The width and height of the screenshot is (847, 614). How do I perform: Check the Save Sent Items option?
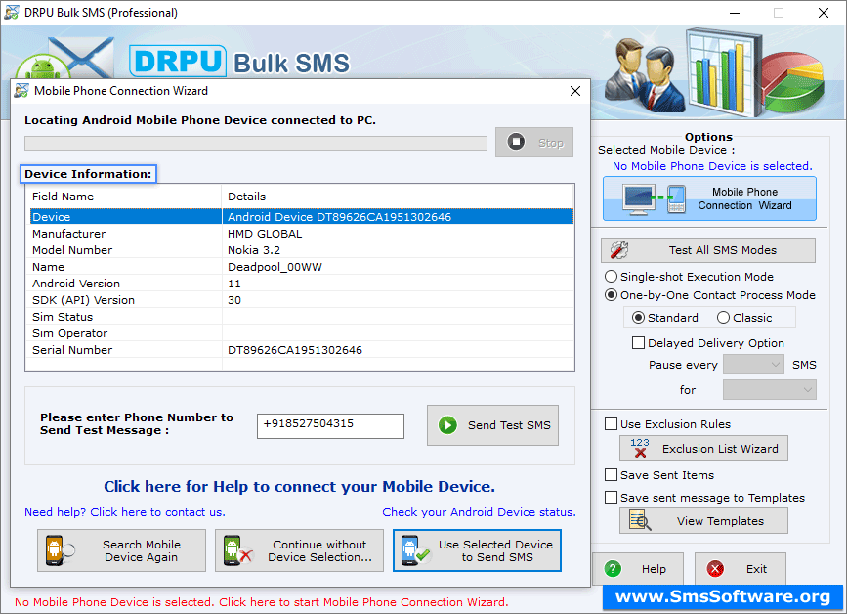pyautogui.click(x=611, y=475)
